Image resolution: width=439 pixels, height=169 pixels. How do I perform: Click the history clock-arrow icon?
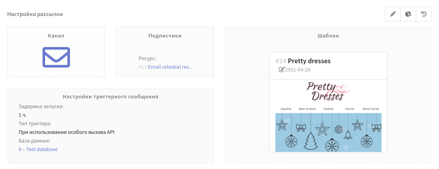pyautogui.click(x=424, y=14)
